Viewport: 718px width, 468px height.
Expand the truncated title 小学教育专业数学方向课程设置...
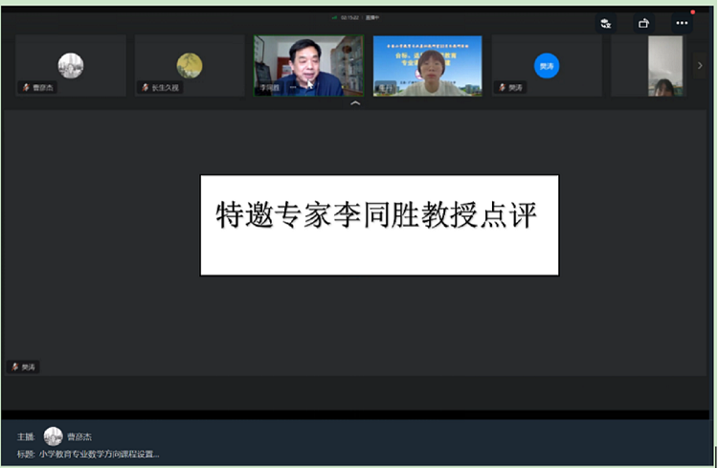[x=99, y=455]
